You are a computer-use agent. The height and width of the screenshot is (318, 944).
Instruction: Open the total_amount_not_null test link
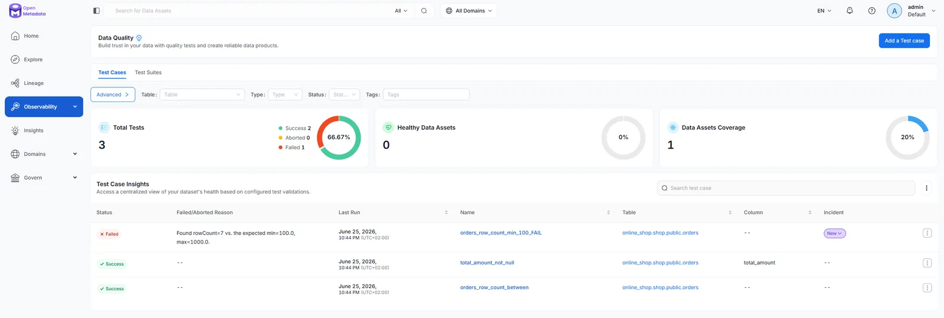487,263
